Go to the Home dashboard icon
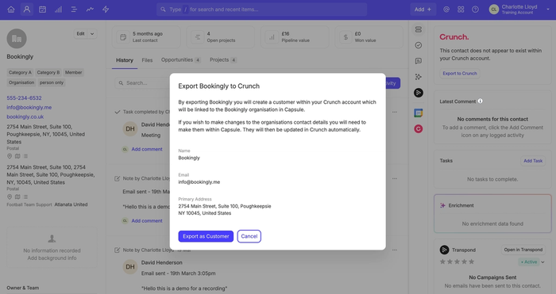The image size is (556, 294). coord(11,10)
